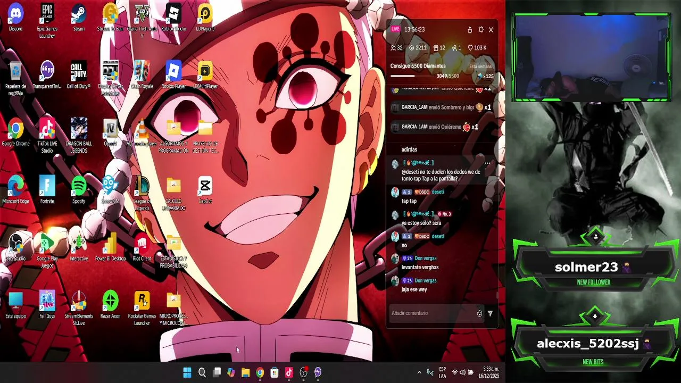This screenshot has height=383, width=681.
Task: Open the Discord desktop shortcut
Action: (15, 18)
